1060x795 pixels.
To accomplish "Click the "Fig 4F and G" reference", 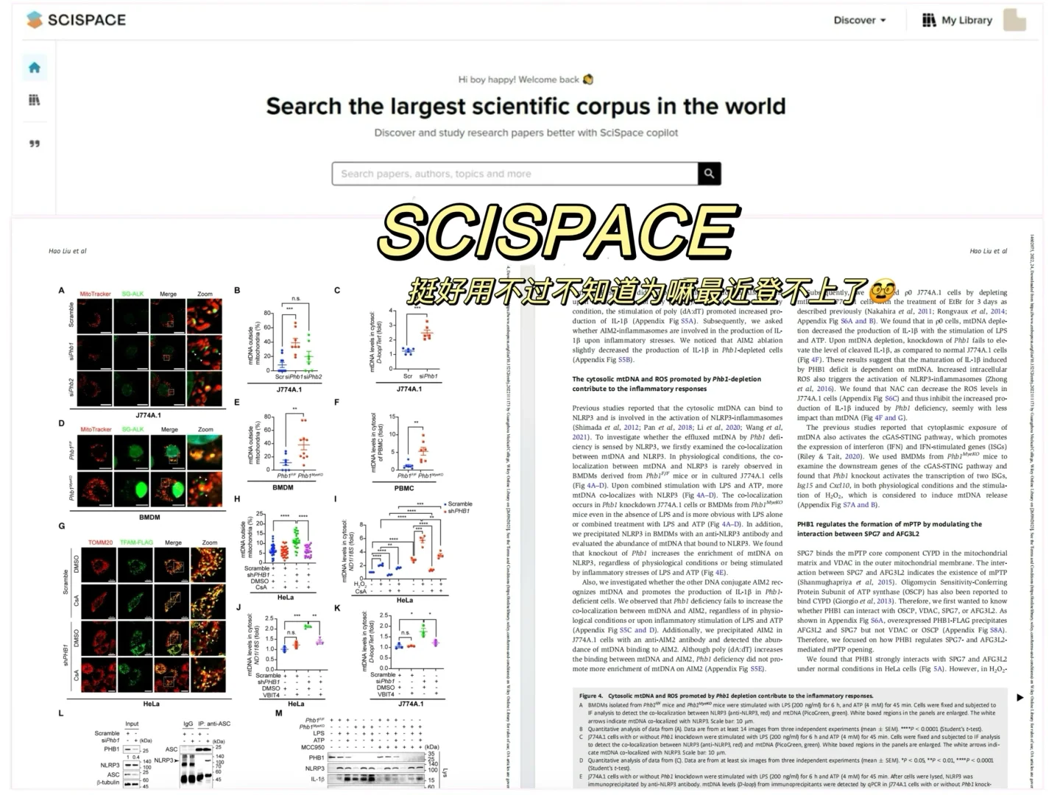I will (883, 418).
